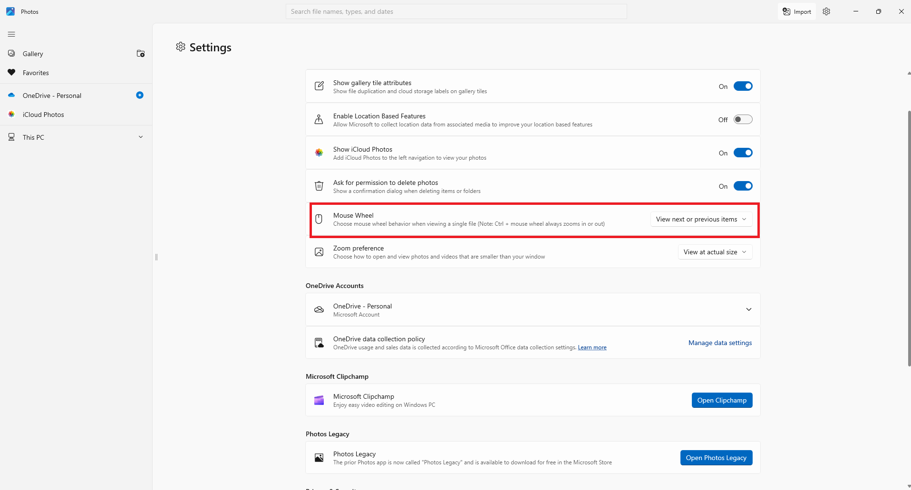The height and width of the screenshot is (490, 911).
Task: Open the hamburger navigation menu
Action: click(11, 34)
